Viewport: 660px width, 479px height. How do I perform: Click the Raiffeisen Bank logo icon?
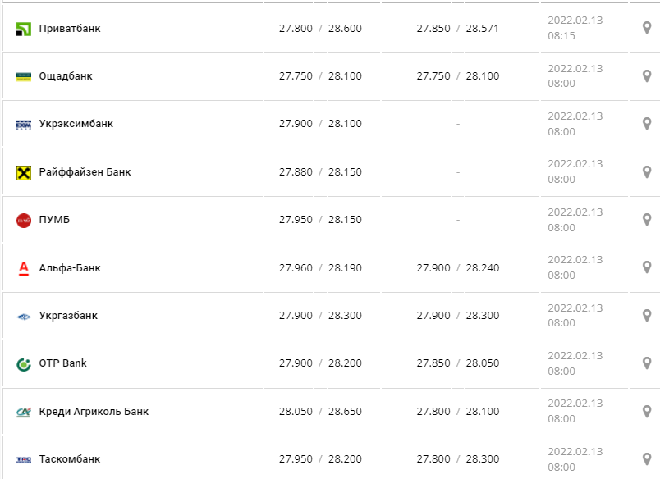23,172
